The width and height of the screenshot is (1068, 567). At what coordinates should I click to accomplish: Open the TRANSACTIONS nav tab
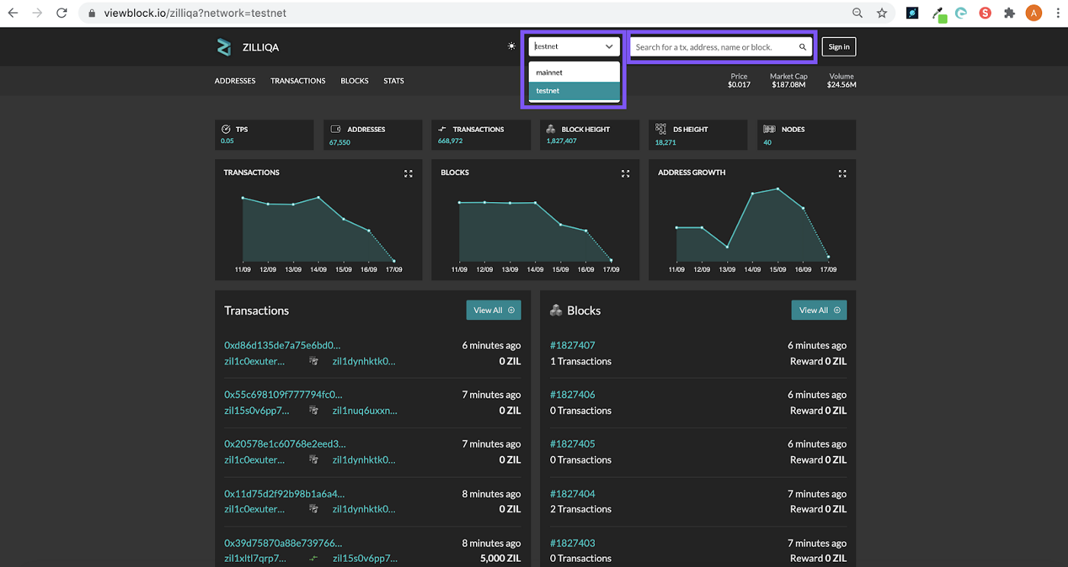(298, 81)
